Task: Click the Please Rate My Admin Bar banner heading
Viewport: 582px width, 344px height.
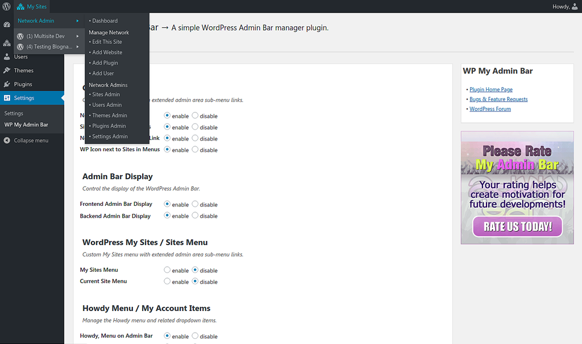Action: (x=517, y=158)
